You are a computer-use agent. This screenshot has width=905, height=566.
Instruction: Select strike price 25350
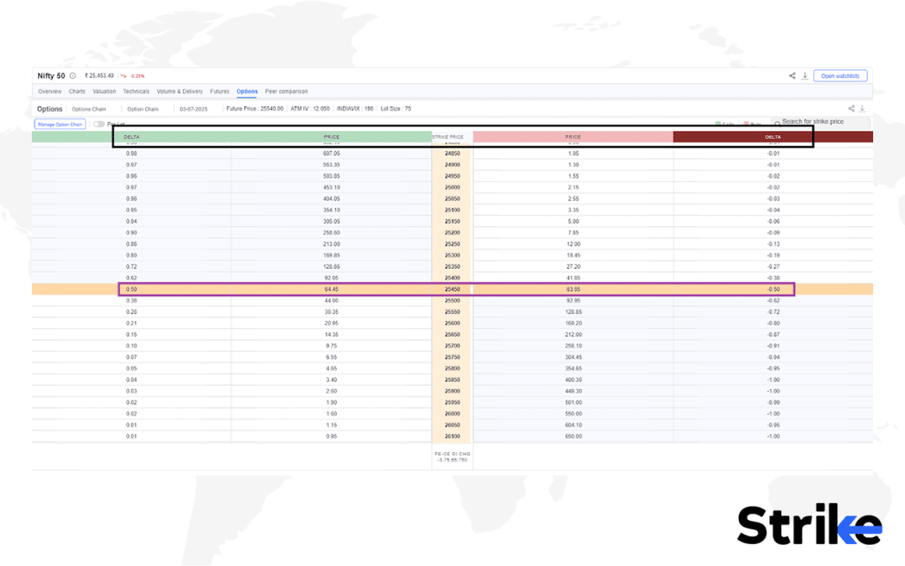tap(452, 267)
